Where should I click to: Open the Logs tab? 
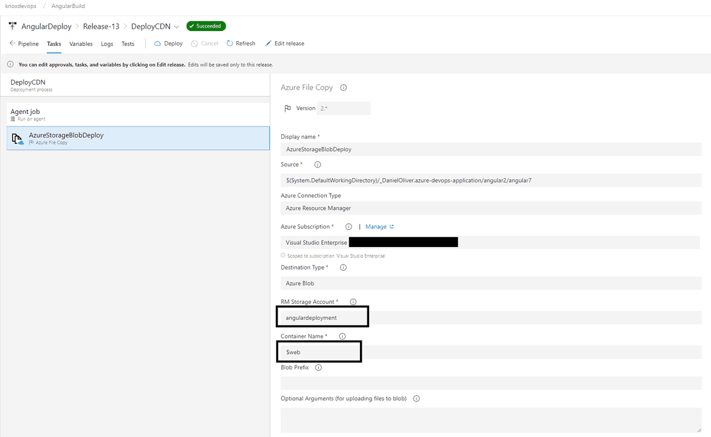pos(107,44)
